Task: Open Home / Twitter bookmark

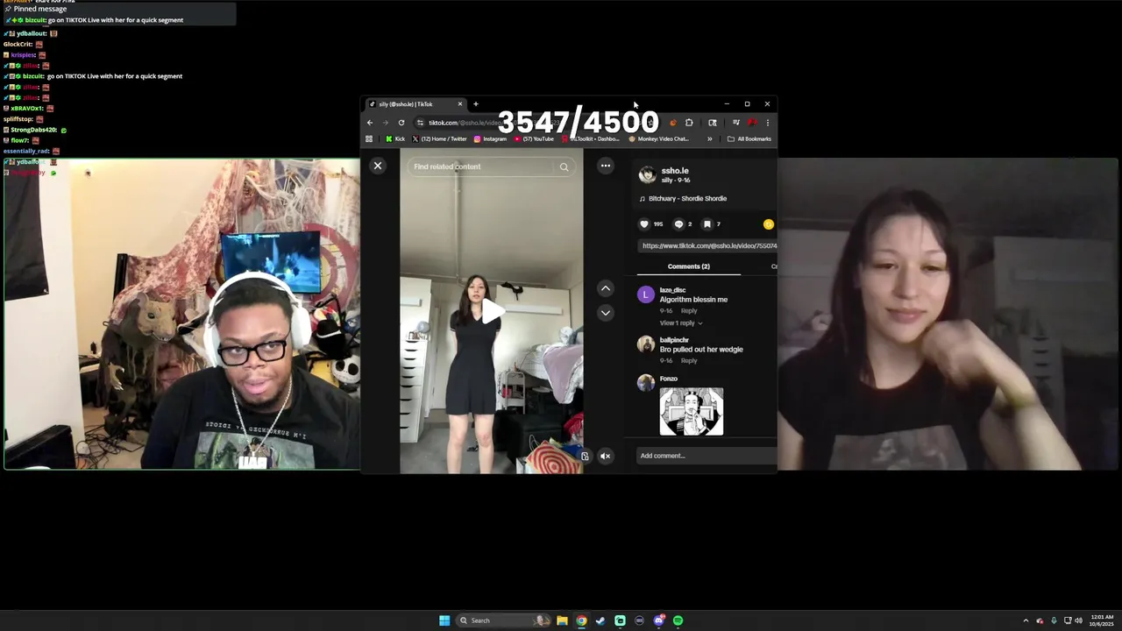Action: pyautogui.click(x=440, y=138)
